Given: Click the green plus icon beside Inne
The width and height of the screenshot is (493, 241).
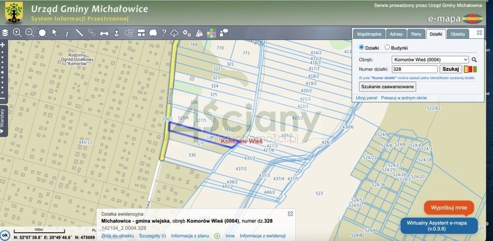Looking at the screenshot, I should [217, 236].
